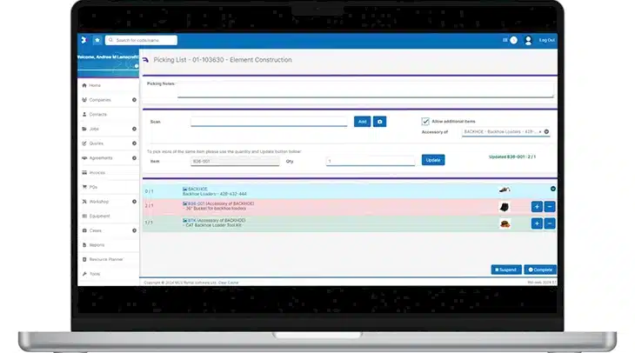Select the '0 / 1' count on BACKHOE row
The image size is (635, 353).
(x=149, y=191)
